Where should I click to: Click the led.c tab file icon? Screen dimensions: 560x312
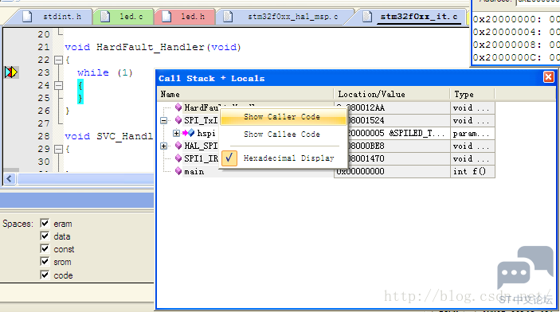[105, 17]
